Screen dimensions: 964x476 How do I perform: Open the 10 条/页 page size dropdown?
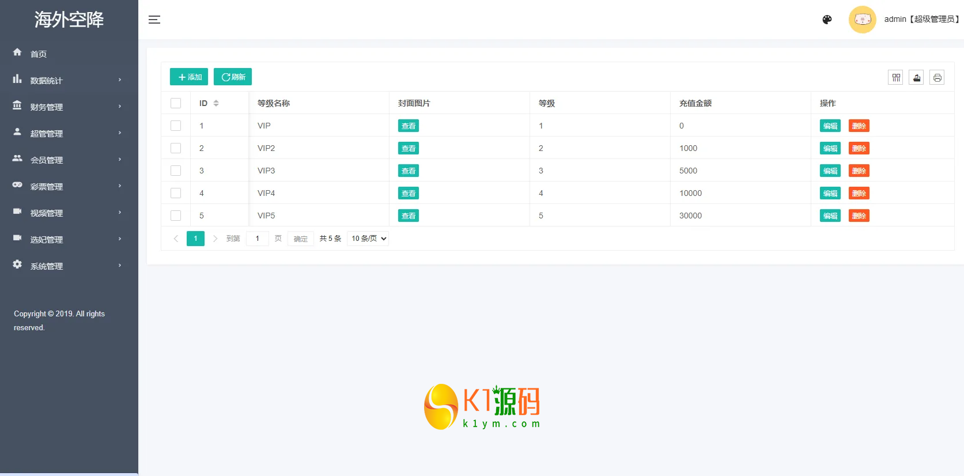368,239
